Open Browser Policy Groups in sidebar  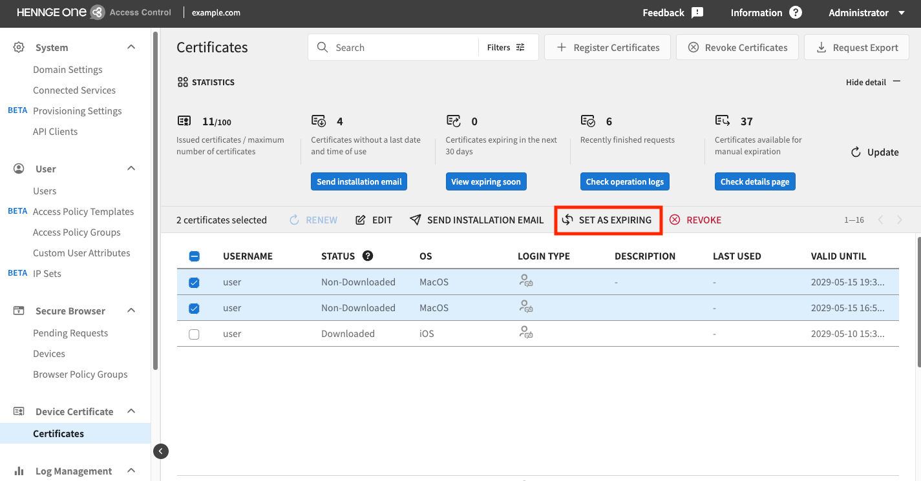[80, 374]
